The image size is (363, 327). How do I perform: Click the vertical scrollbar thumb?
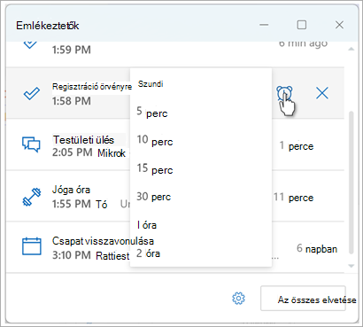[x=351, y=183]
